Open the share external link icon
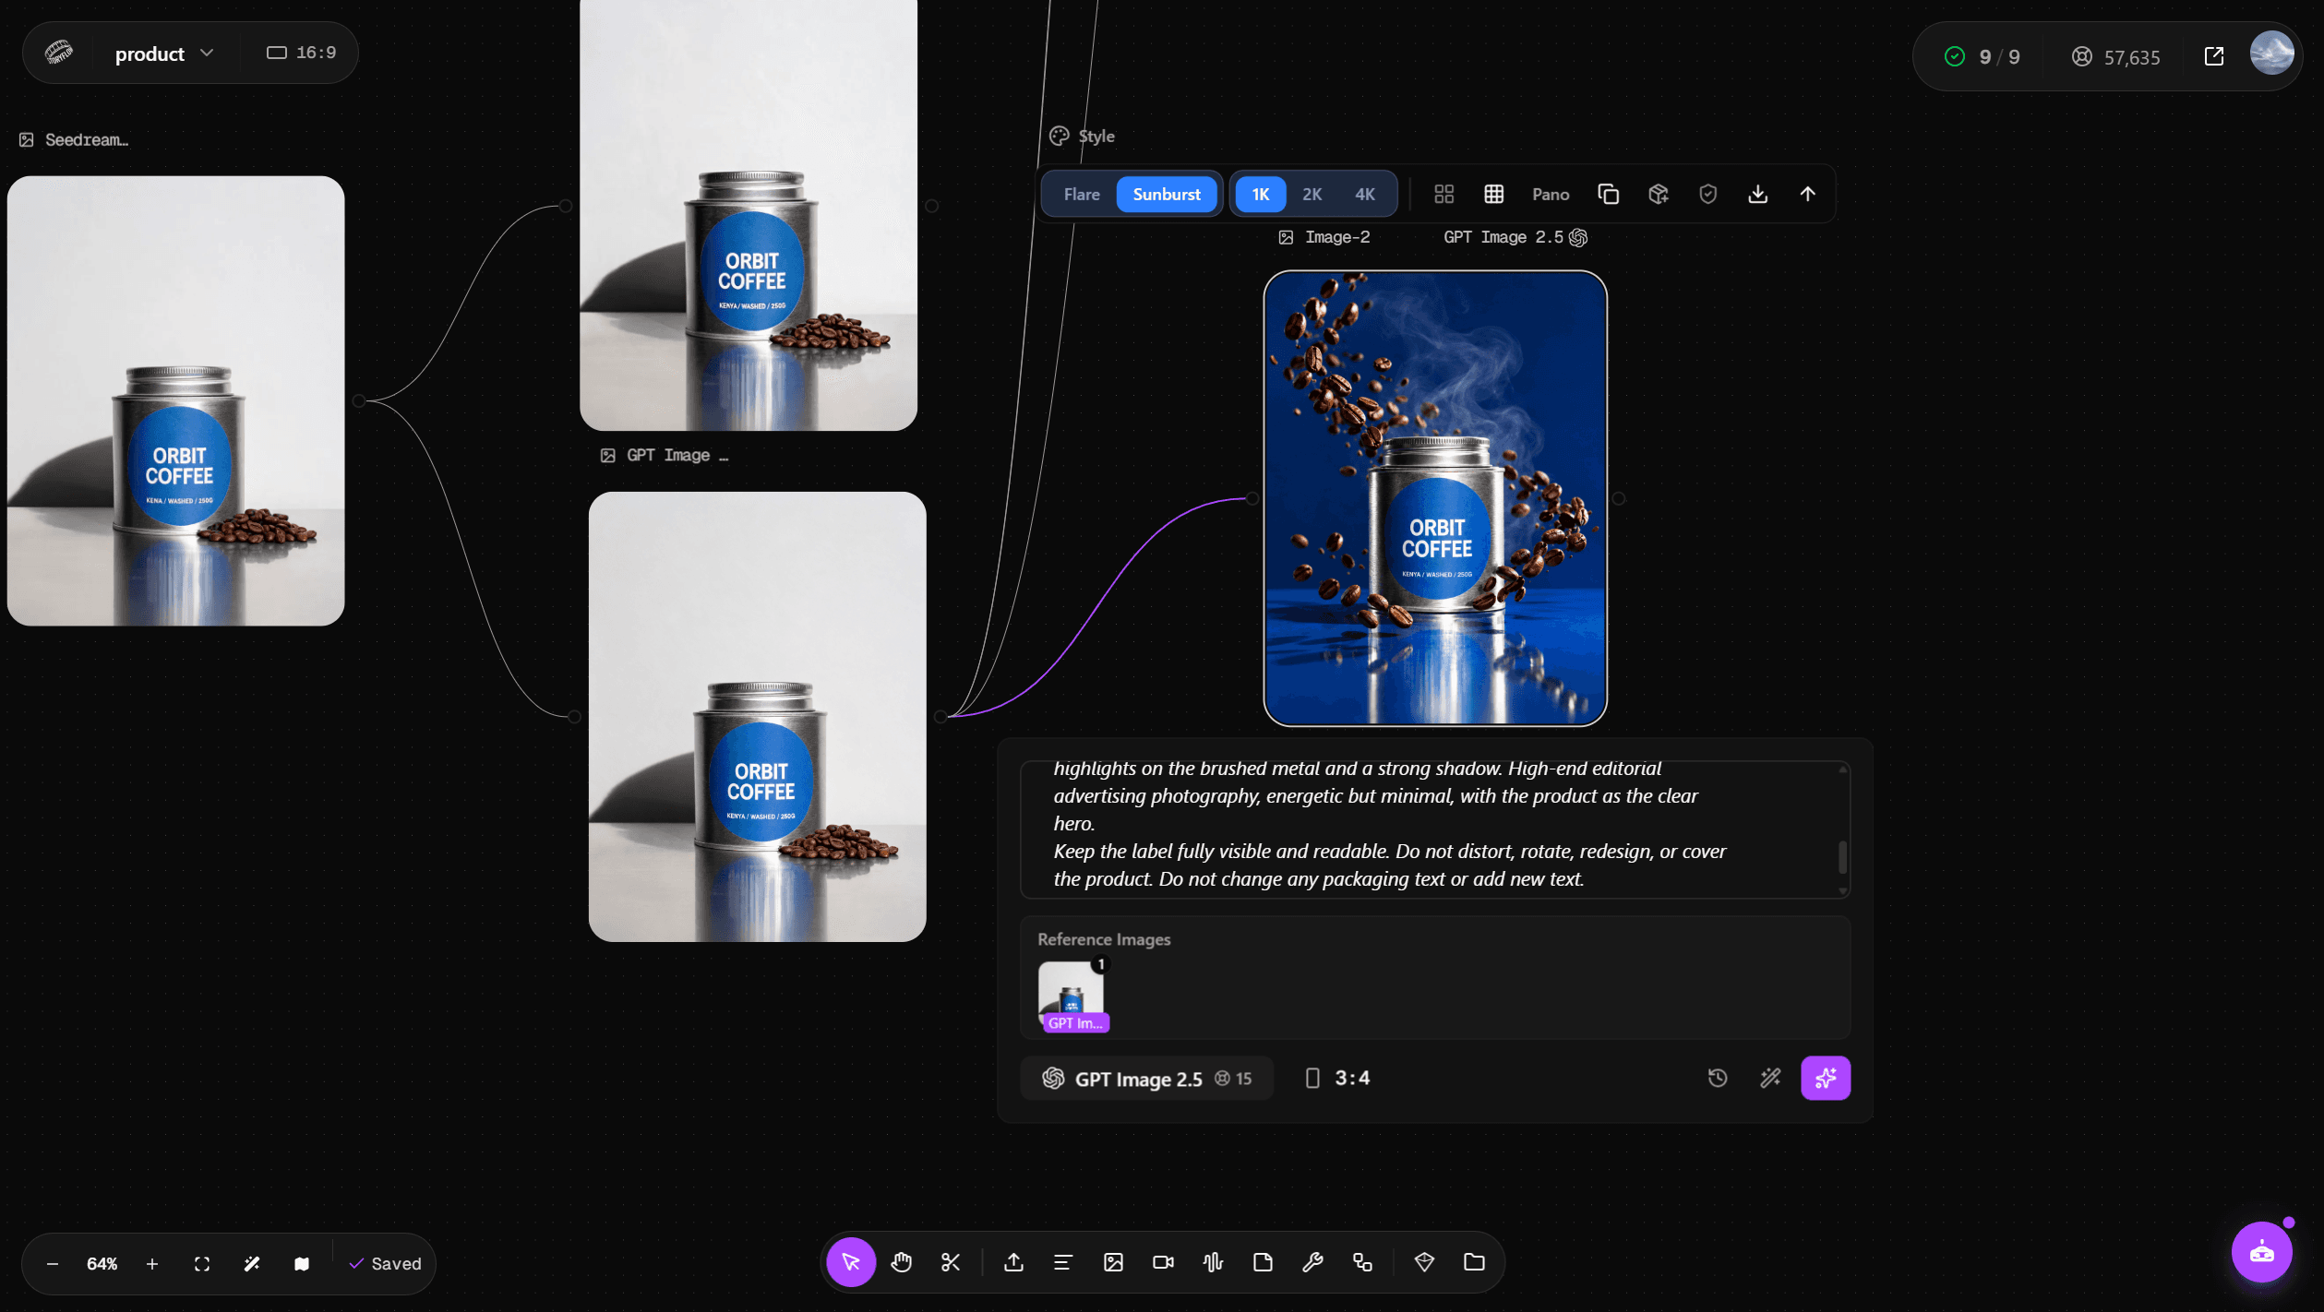Screen dimensions: 2324x1312 tap(2214, 56)
